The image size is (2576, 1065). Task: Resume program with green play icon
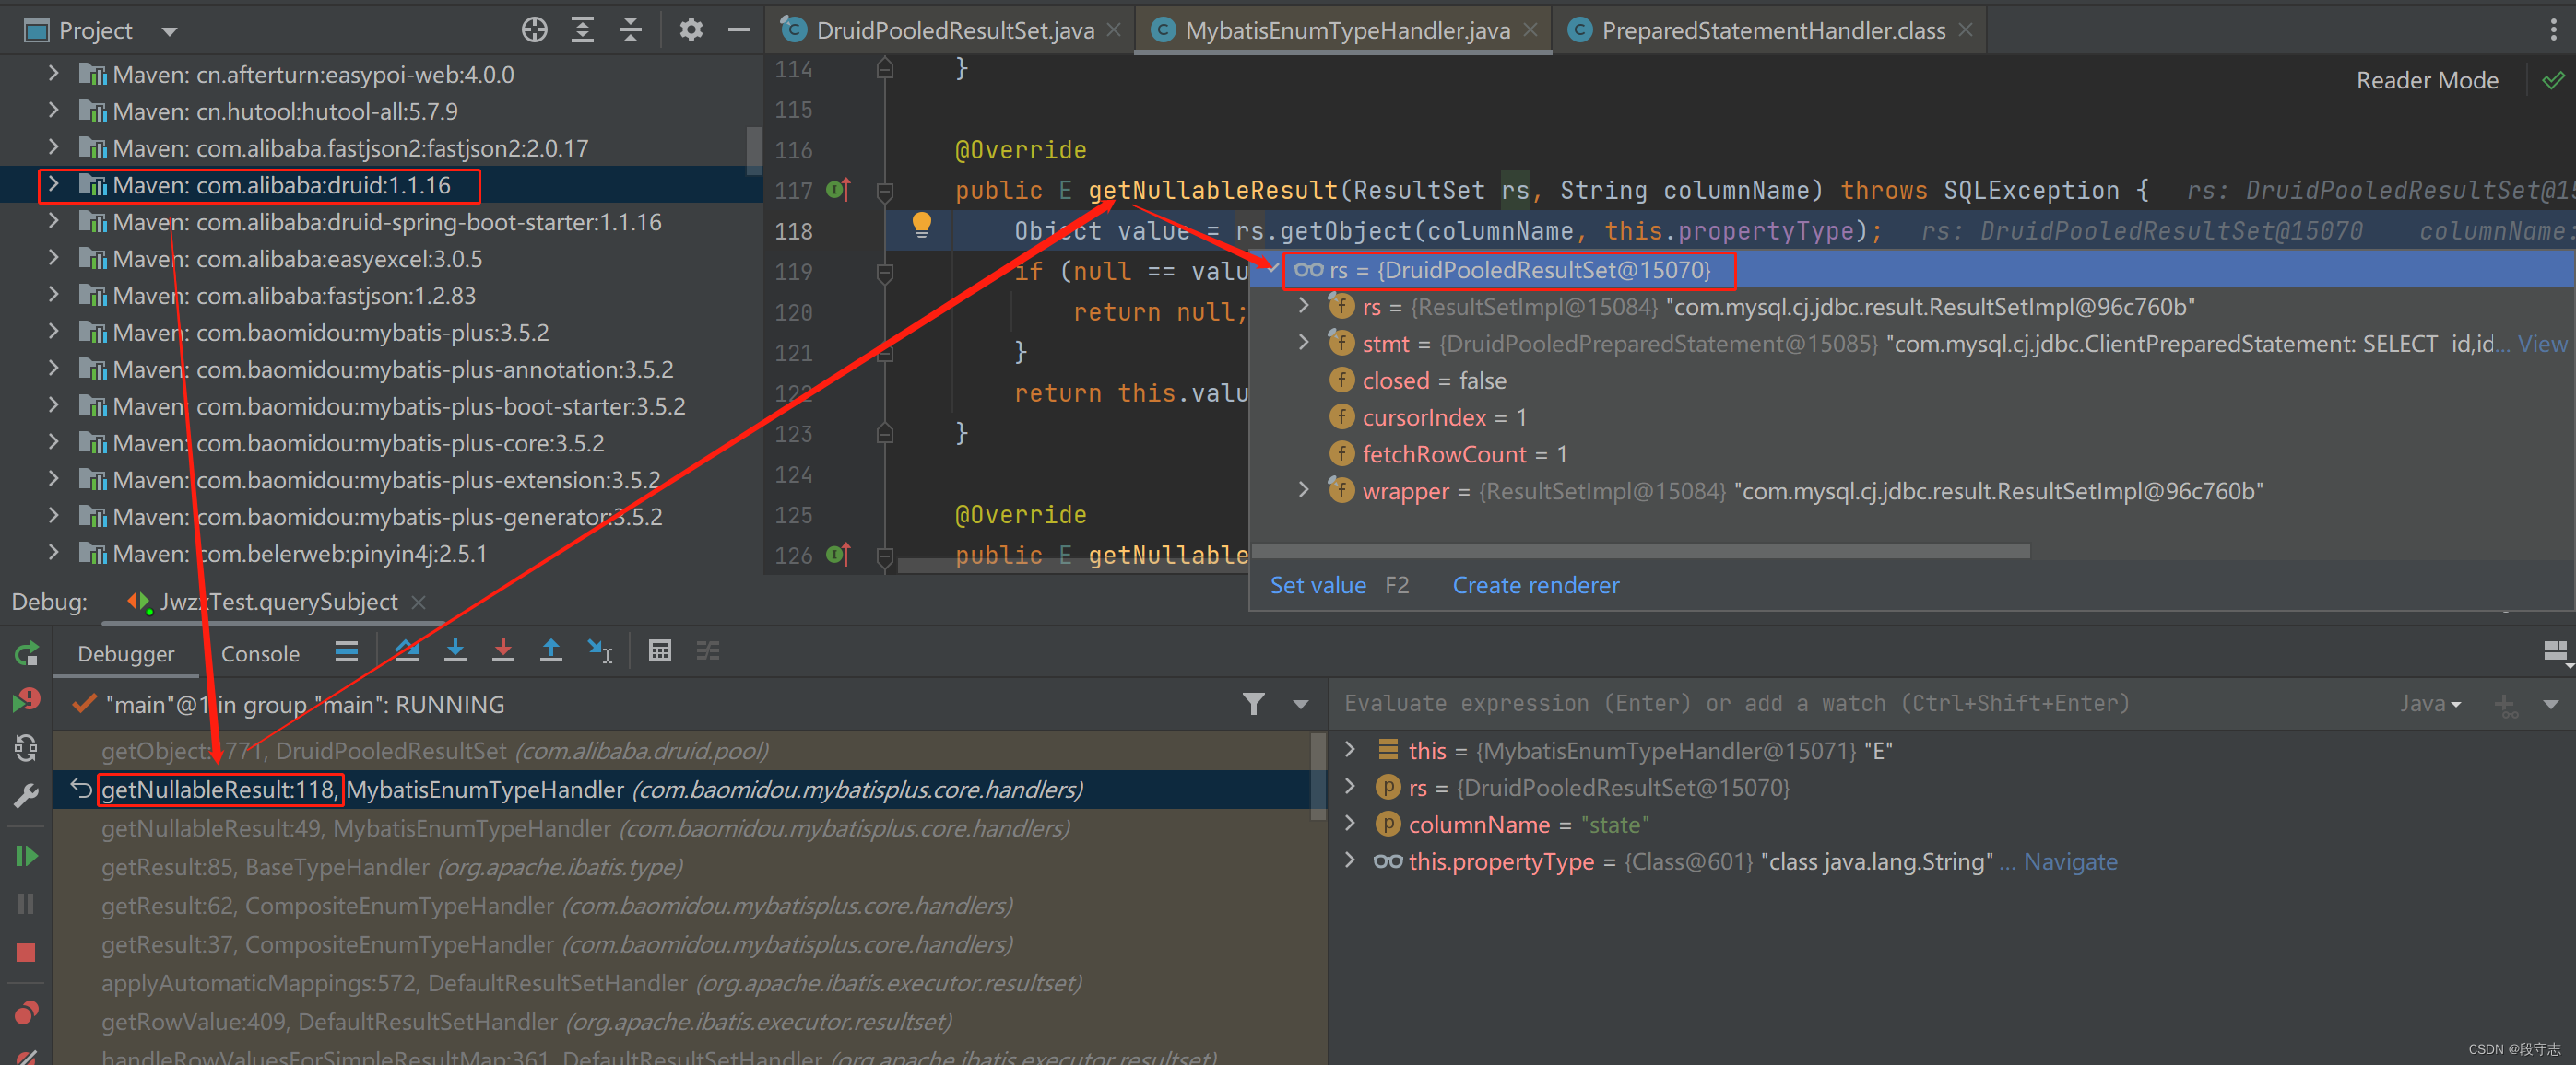click(x=26, y=856)
